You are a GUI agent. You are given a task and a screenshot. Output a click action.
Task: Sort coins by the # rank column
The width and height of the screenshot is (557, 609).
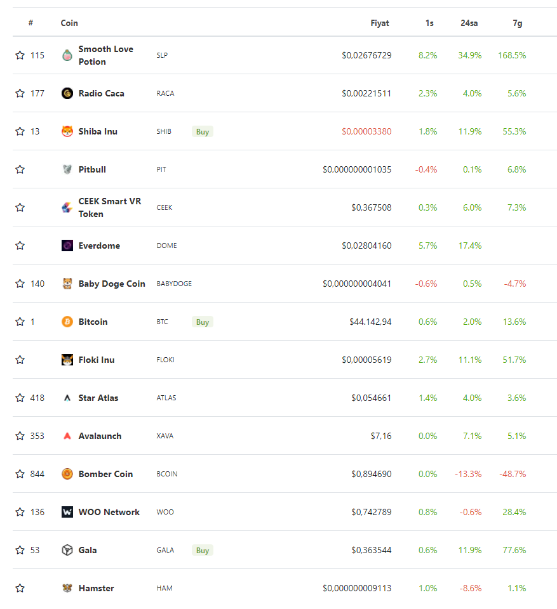(x=30, y=23)
